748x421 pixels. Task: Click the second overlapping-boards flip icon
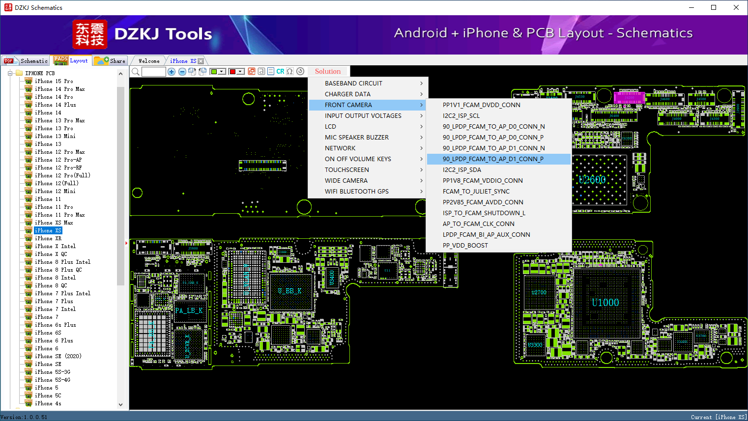202,72
